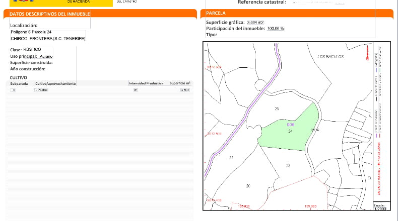Click the Participación del inmueble label

236,29
